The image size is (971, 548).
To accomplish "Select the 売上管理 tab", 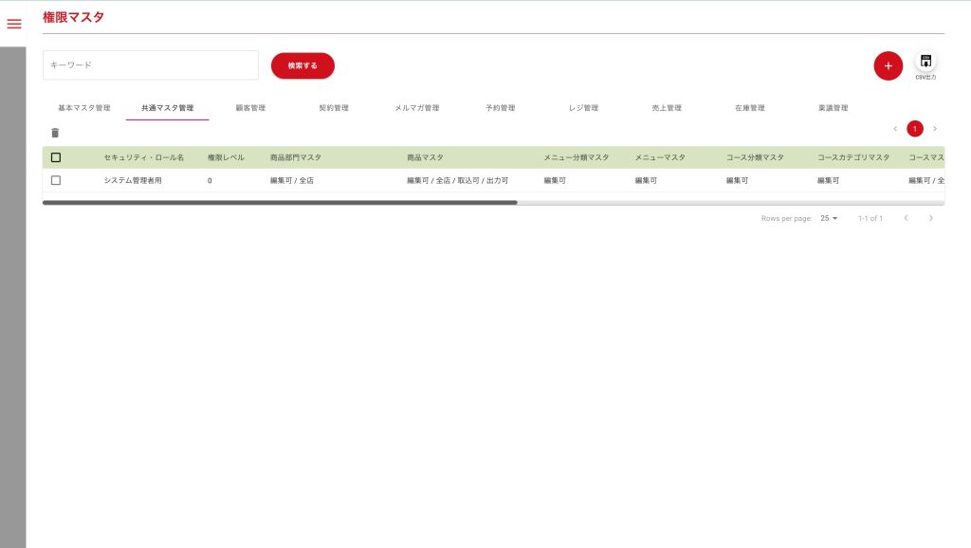I will 667,108.
